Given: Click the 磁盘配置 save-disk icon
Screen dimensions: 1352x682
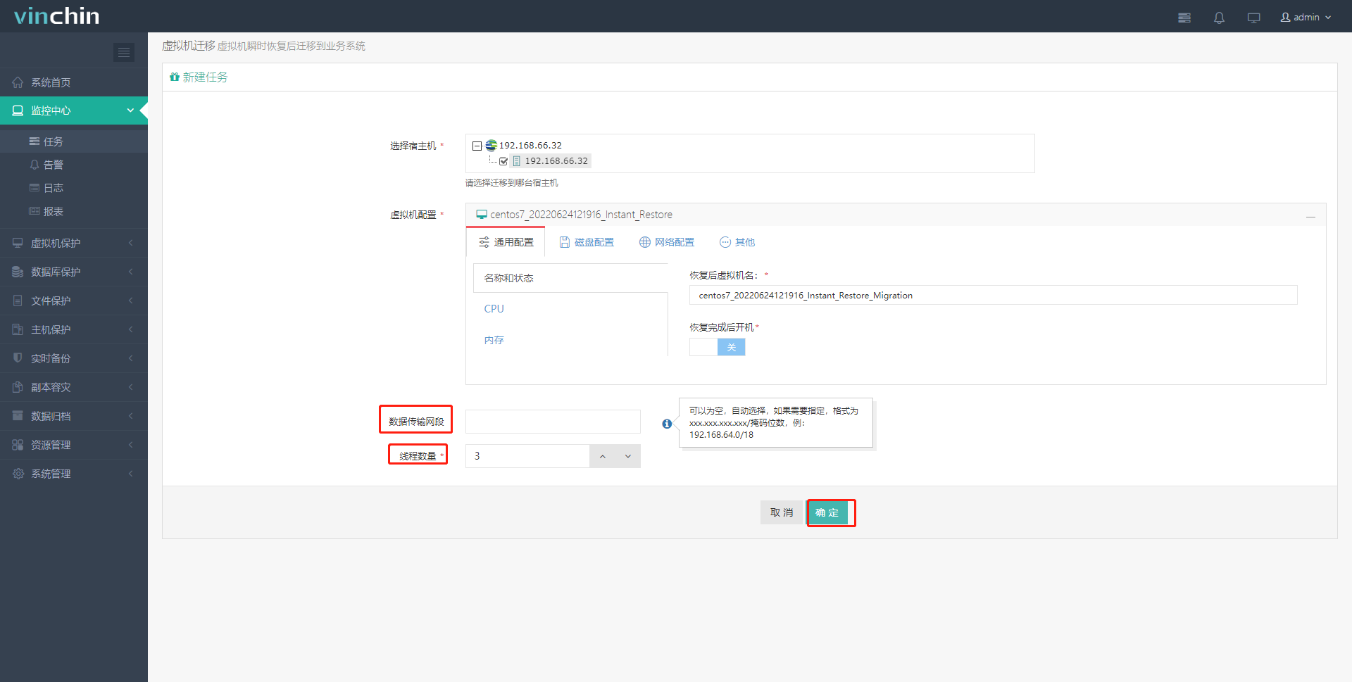Looking at the screenshot, I should 565,242.
